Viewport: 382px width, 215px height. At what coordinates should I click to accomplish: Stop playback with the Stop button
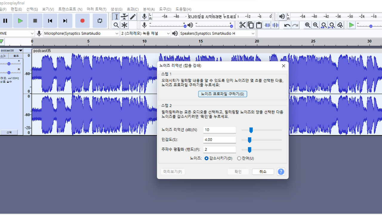[35, 21]
